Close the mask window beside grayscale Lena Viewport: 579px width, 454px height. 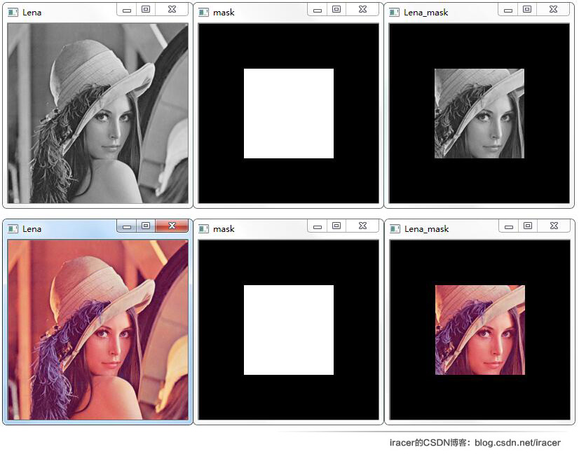(x=362, y=10)
